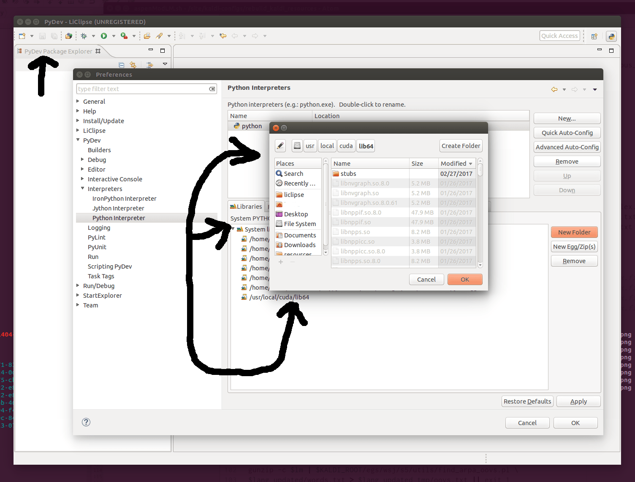Open the Package Explorer view menu arrow
Viewport: 635px width, 482px height.
coord(165,64)
